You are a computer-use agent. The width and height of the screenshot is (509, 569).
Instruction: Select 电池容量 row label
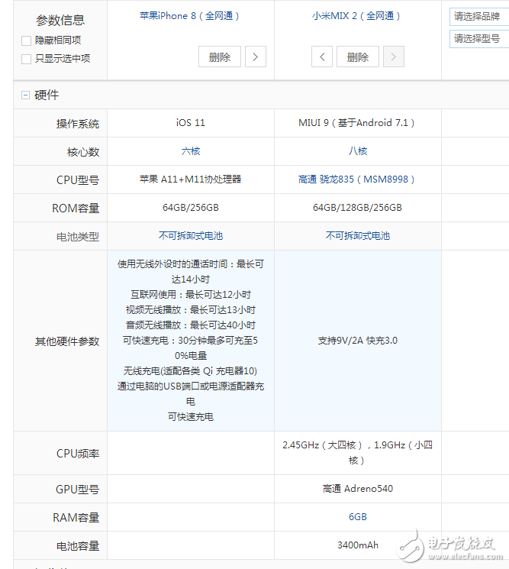78,546
